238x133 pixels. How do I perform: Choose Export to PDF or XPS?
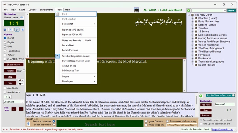[x=76, y=35]
